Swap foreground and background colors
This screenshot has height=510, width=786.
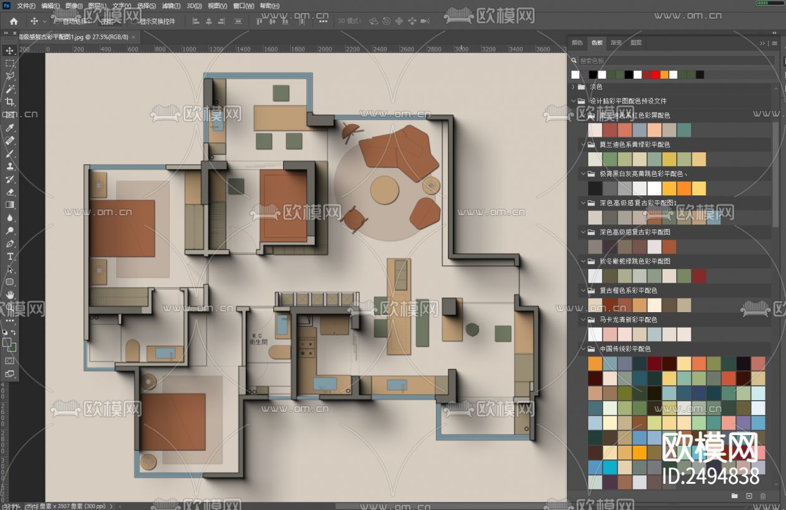pos(14,332)
